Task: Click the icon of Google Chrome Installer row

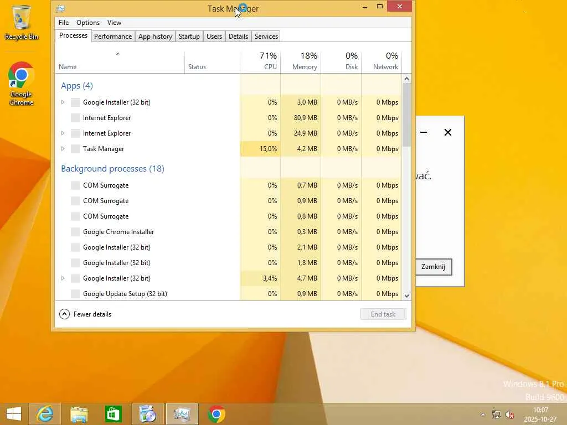Action: click(75, 232)
